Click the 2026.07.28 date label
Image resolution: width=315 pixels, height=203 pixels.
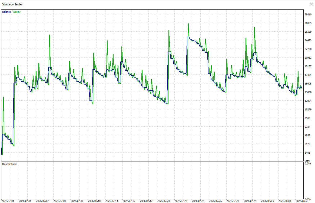[x=233, y=201]
